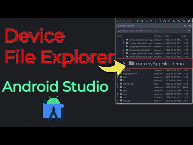This screenshot has width=193, height=145.
Task: Select the com.google.android.sound row name
Action: 141,43
